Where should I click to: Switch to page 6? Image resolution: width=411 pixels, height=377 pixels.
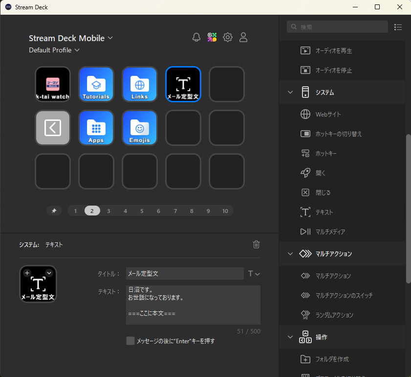[x=158, y=211]
